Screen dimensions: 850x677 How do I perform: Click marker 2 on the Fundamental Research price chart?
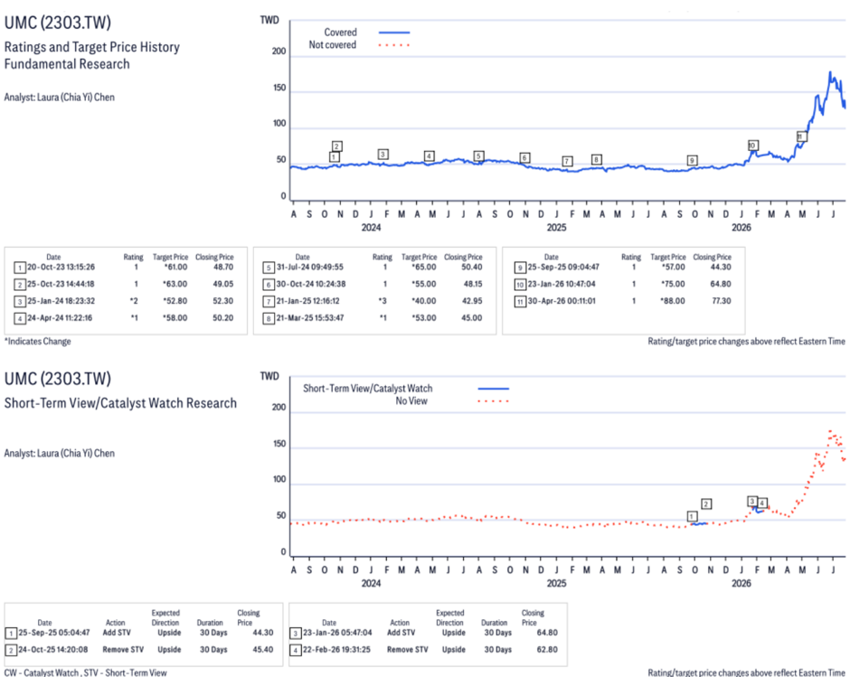336,146
